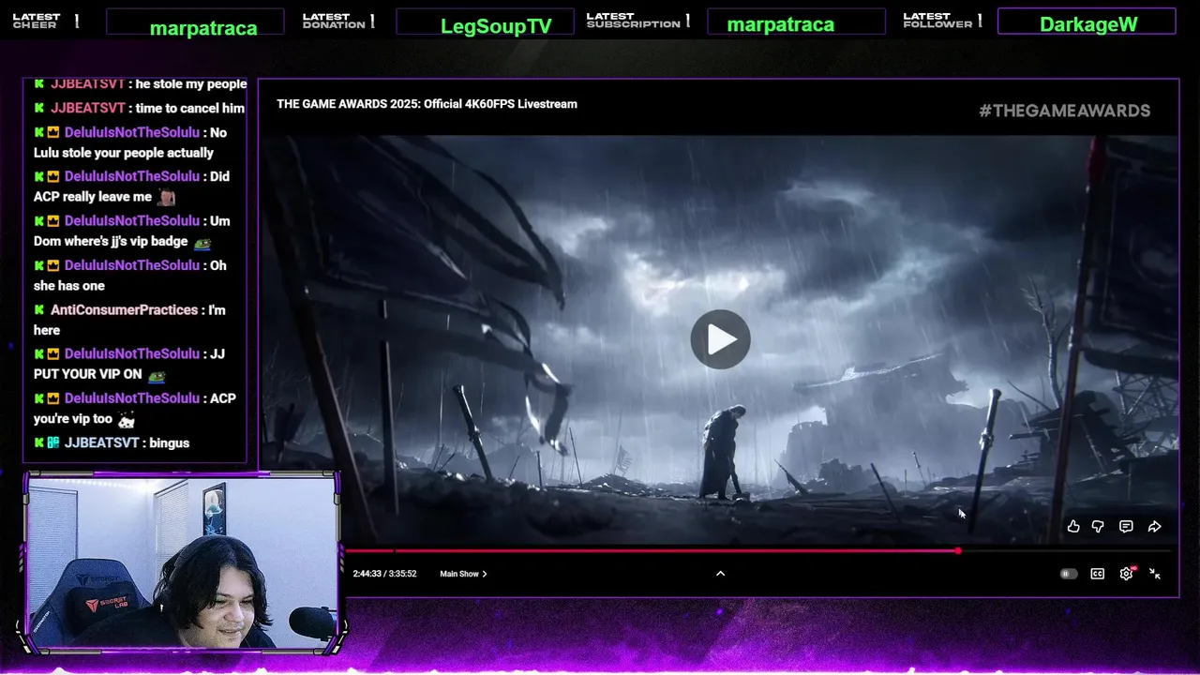Image resolution: width=1200 pixels, height=675 pixels.
Task: Click AntiConsumerPractices username in chat
Action: coord(124,309)
